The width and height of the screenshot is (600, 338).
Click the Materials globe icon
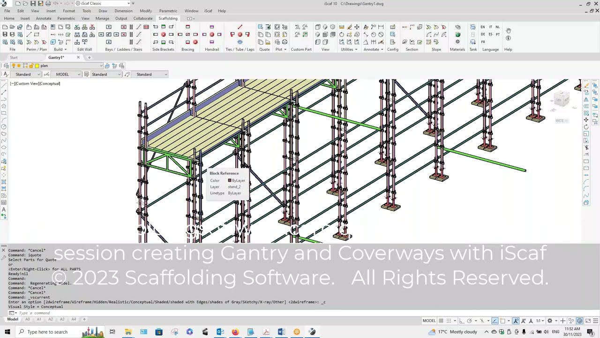457,34
